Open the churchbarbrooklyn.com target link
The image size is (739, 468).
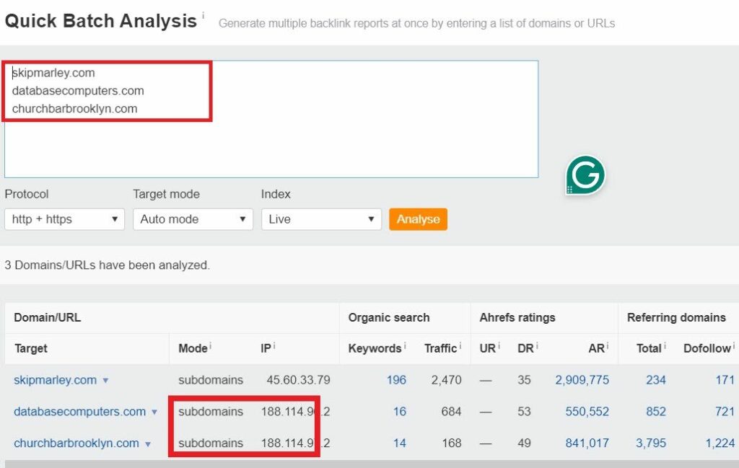pos(76,443)
